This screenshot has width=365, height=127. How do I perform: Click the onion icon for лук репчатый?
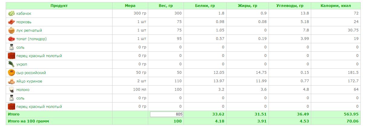(x=11, y=31)
